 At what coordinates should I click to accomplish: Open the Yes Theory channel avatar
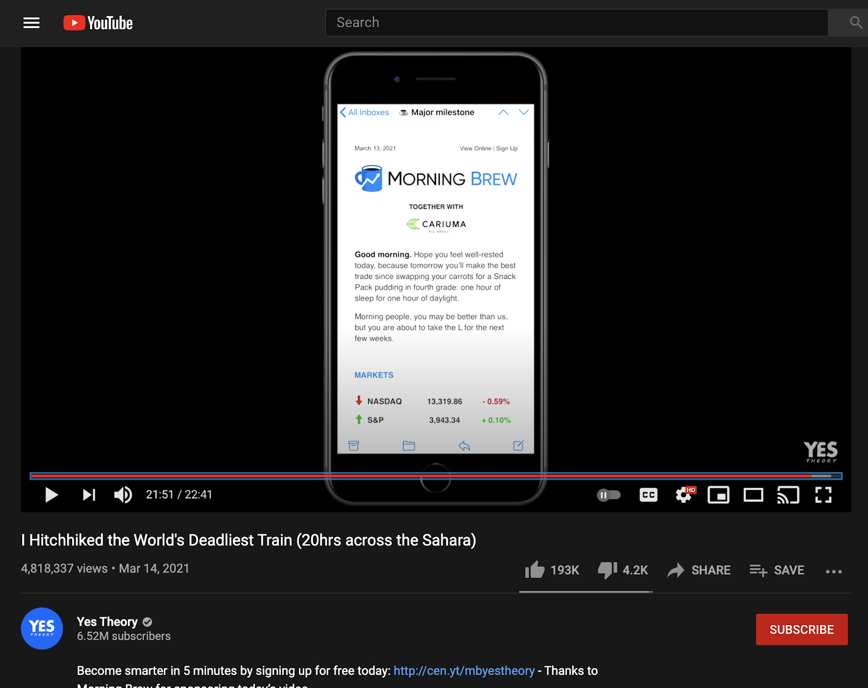(x=42, y=628)
